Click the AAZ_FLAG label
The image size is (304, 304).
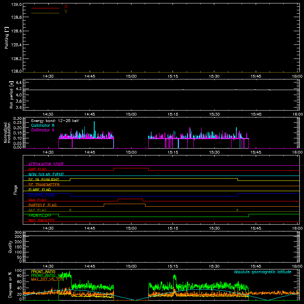[x=37, y=210]
